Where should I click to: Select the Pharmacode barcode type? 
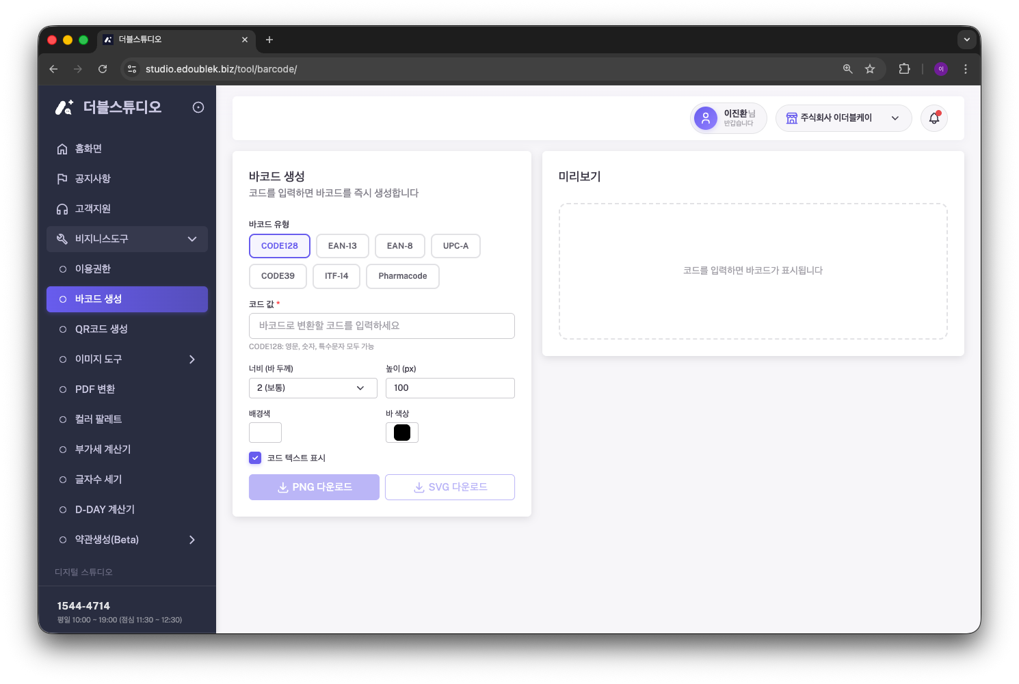[403, 276]
